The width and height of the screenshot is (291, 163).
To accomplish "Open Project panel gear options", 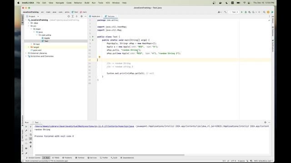I will tap(81, 16).
